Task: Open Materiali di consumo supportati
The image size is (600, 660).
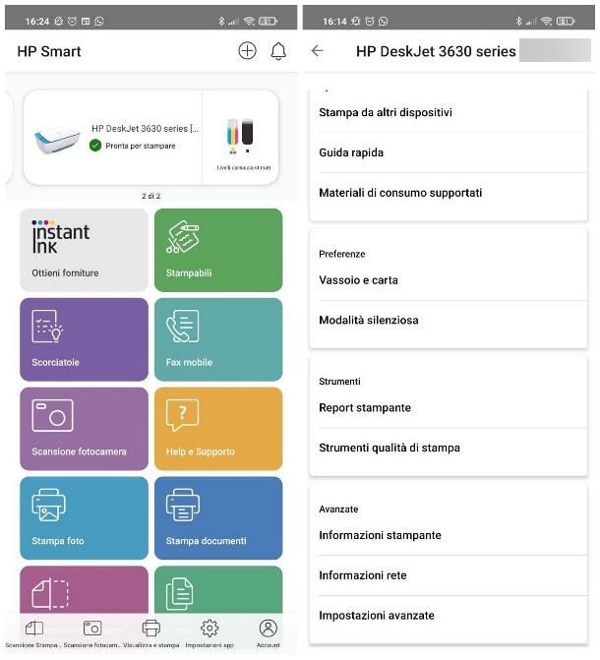Action: coord(449,193)
